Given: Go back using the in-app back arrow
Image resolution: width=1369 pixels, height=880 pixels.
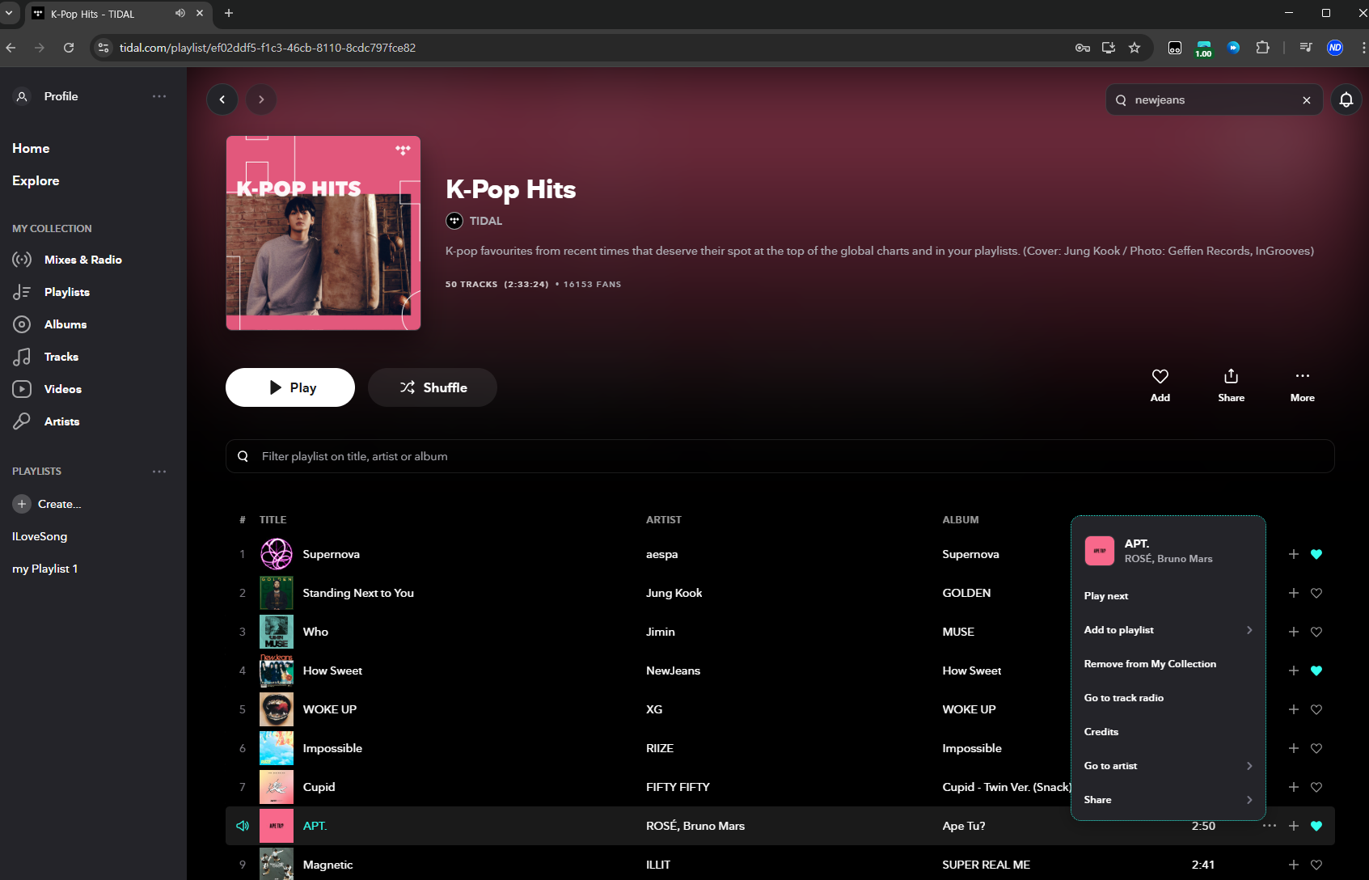Looking at the screenshot, I should [x=222, y=99].
